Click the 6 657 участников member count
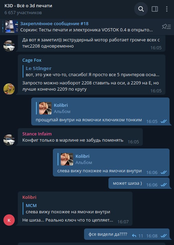The image size is (174, 245). point(23,13)
